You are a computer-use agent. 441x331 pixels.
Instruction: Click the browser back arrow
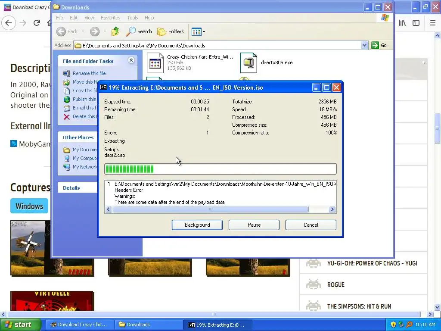point(9,23)
